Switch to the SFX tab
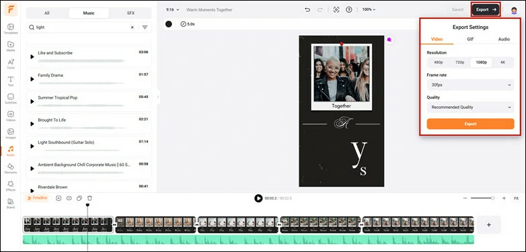526x252 pixels. pos(130,13)
